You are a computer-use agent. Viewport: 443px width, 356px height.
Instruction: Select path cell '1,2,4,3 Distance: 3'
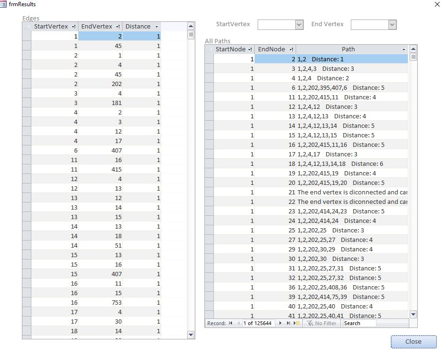[x=352, y=68]
